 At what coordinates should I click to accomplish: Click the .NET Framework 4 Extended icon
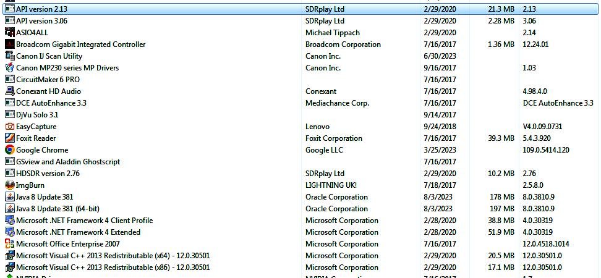click(x=10, y=232)
